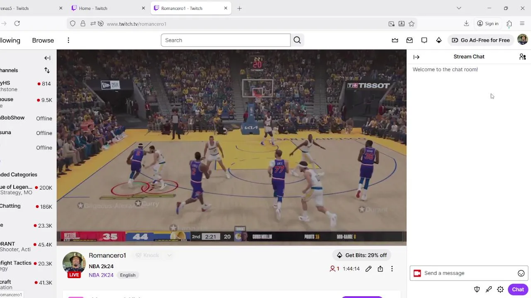Image resolution: width=531 pixels, height=298 pixels.
Task: Go to the Browse page
Action: coord(43,40)
